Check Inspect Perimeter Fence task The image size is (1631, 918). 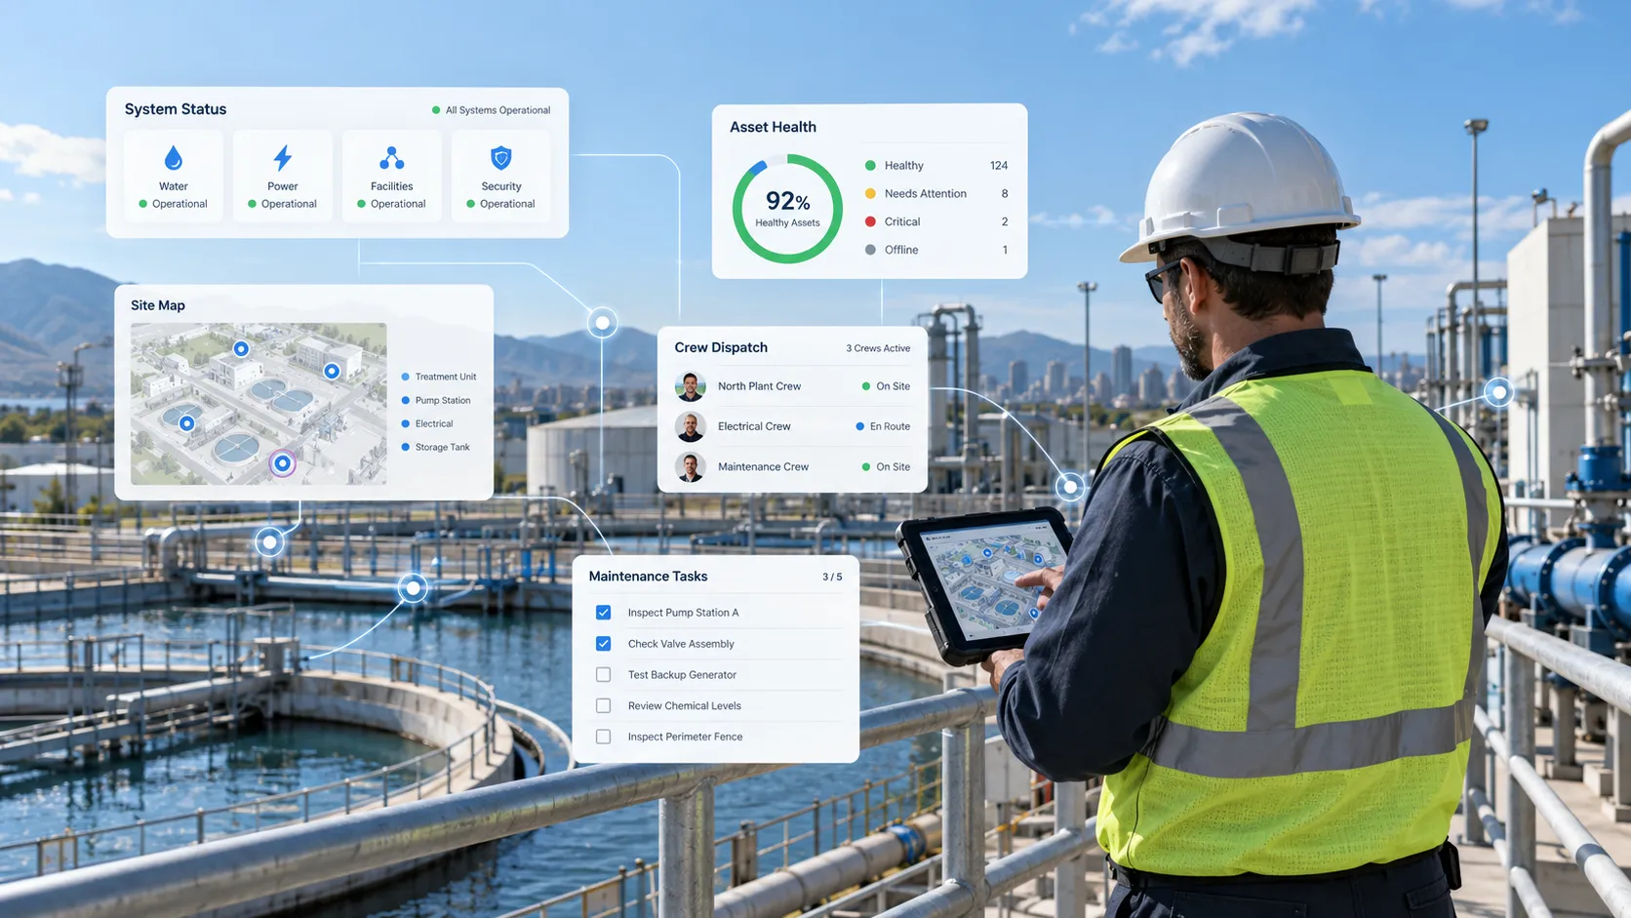(x=603, y=737)
